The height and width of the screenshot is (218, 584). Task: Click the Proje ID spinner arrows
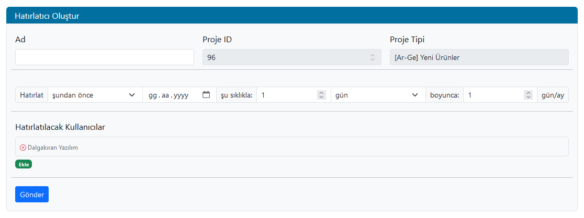pos(372,57)
